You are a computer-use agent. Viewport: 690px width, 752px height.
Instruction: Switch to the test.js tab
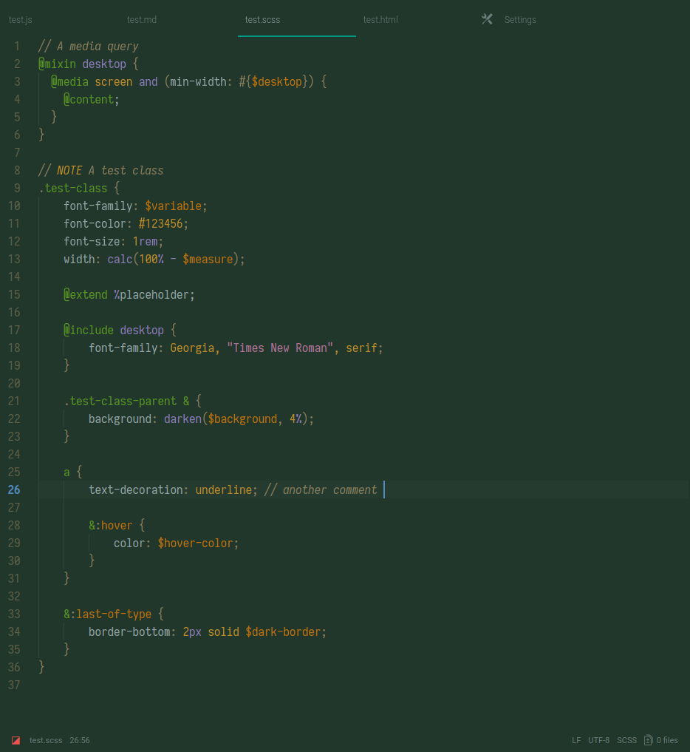pos(21,20)
